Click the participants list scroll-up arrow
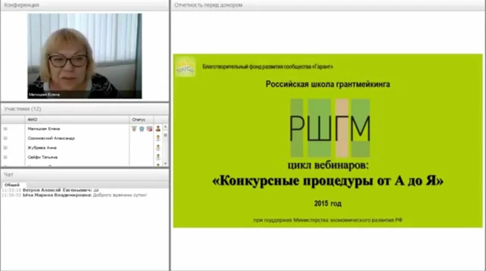The height and width of the screenshot is (271, 486). tap(165, 127)
